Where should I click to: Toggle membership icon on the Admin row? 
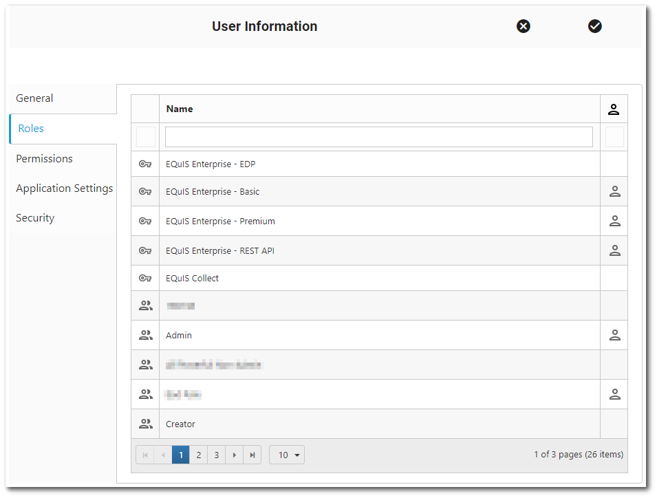[614, 335]
